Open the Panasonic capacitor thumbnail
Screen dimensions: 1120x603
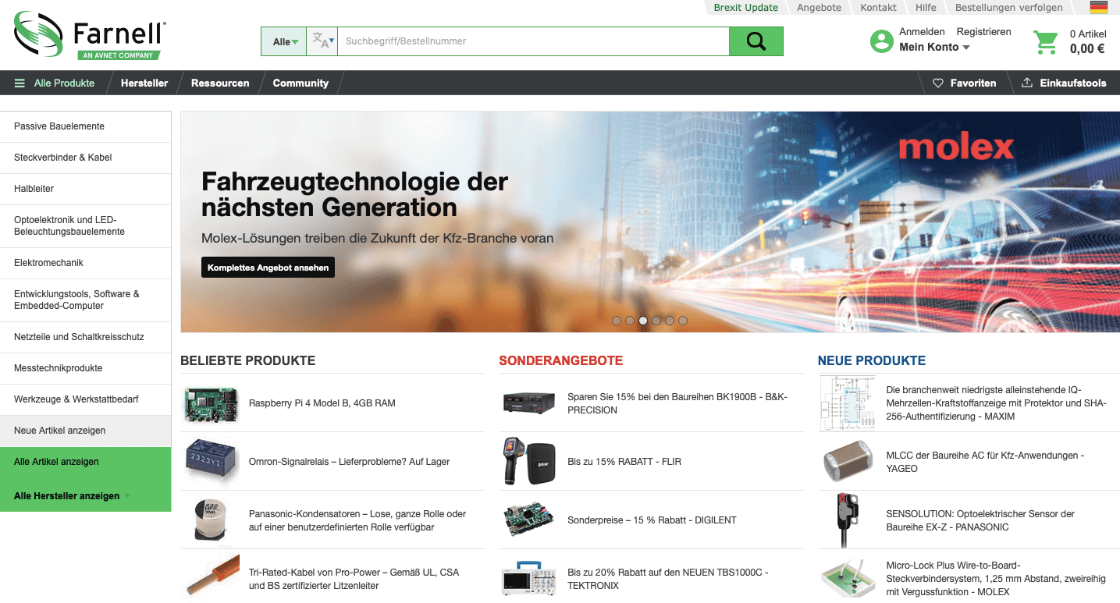pos(211,520)
